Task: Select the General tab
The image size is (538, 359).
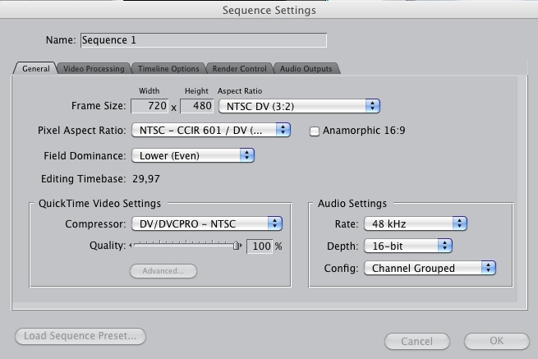Action: click(x=35, y=69)
